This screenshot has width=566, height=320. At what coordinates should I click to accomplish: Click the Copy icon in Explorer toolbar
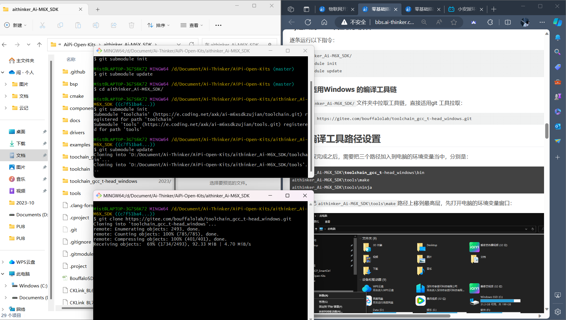point(60,25)
